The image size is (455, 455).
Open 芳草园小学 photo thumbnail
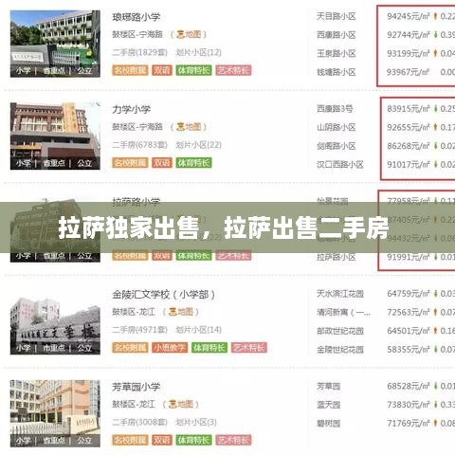(x=55, y=413)
